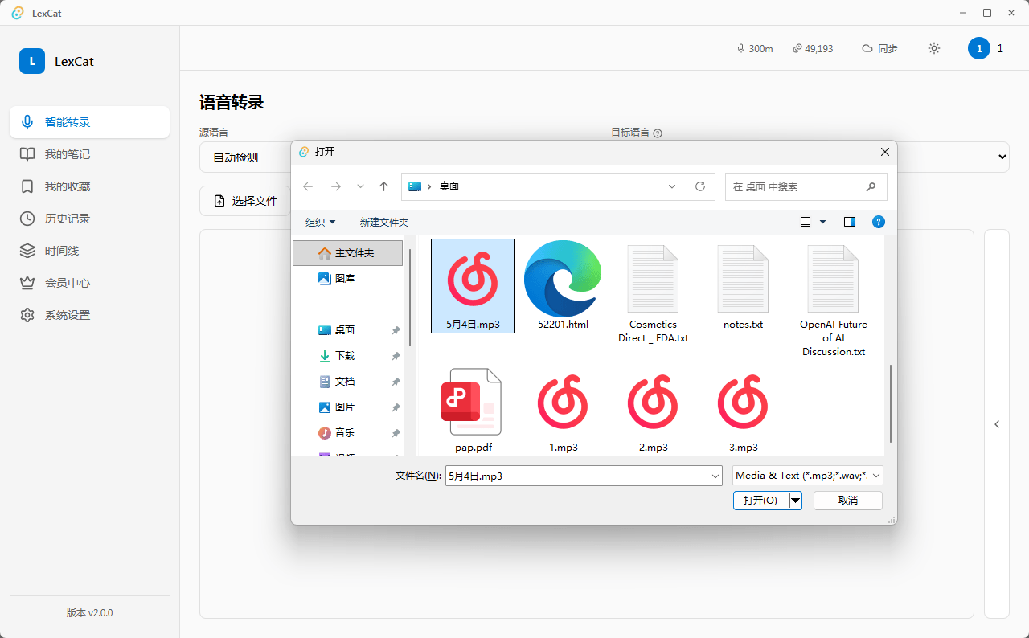Open 我的笔记 in the sidebar
The image size is (1029, 638).
pos(89,154)
